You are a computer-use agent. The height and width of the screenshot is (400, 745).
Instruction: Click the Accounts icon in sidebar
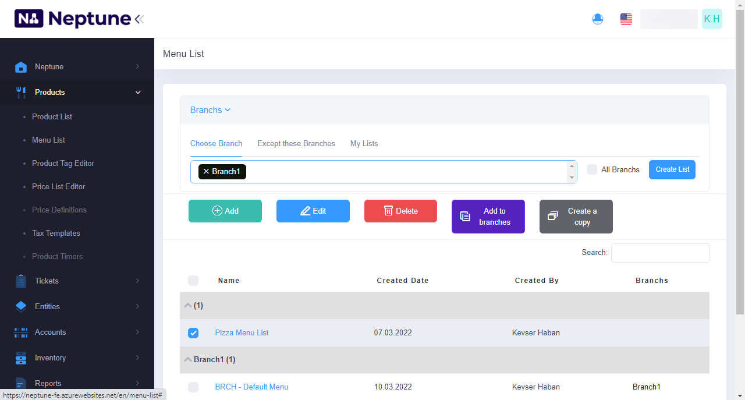(21, 332)
